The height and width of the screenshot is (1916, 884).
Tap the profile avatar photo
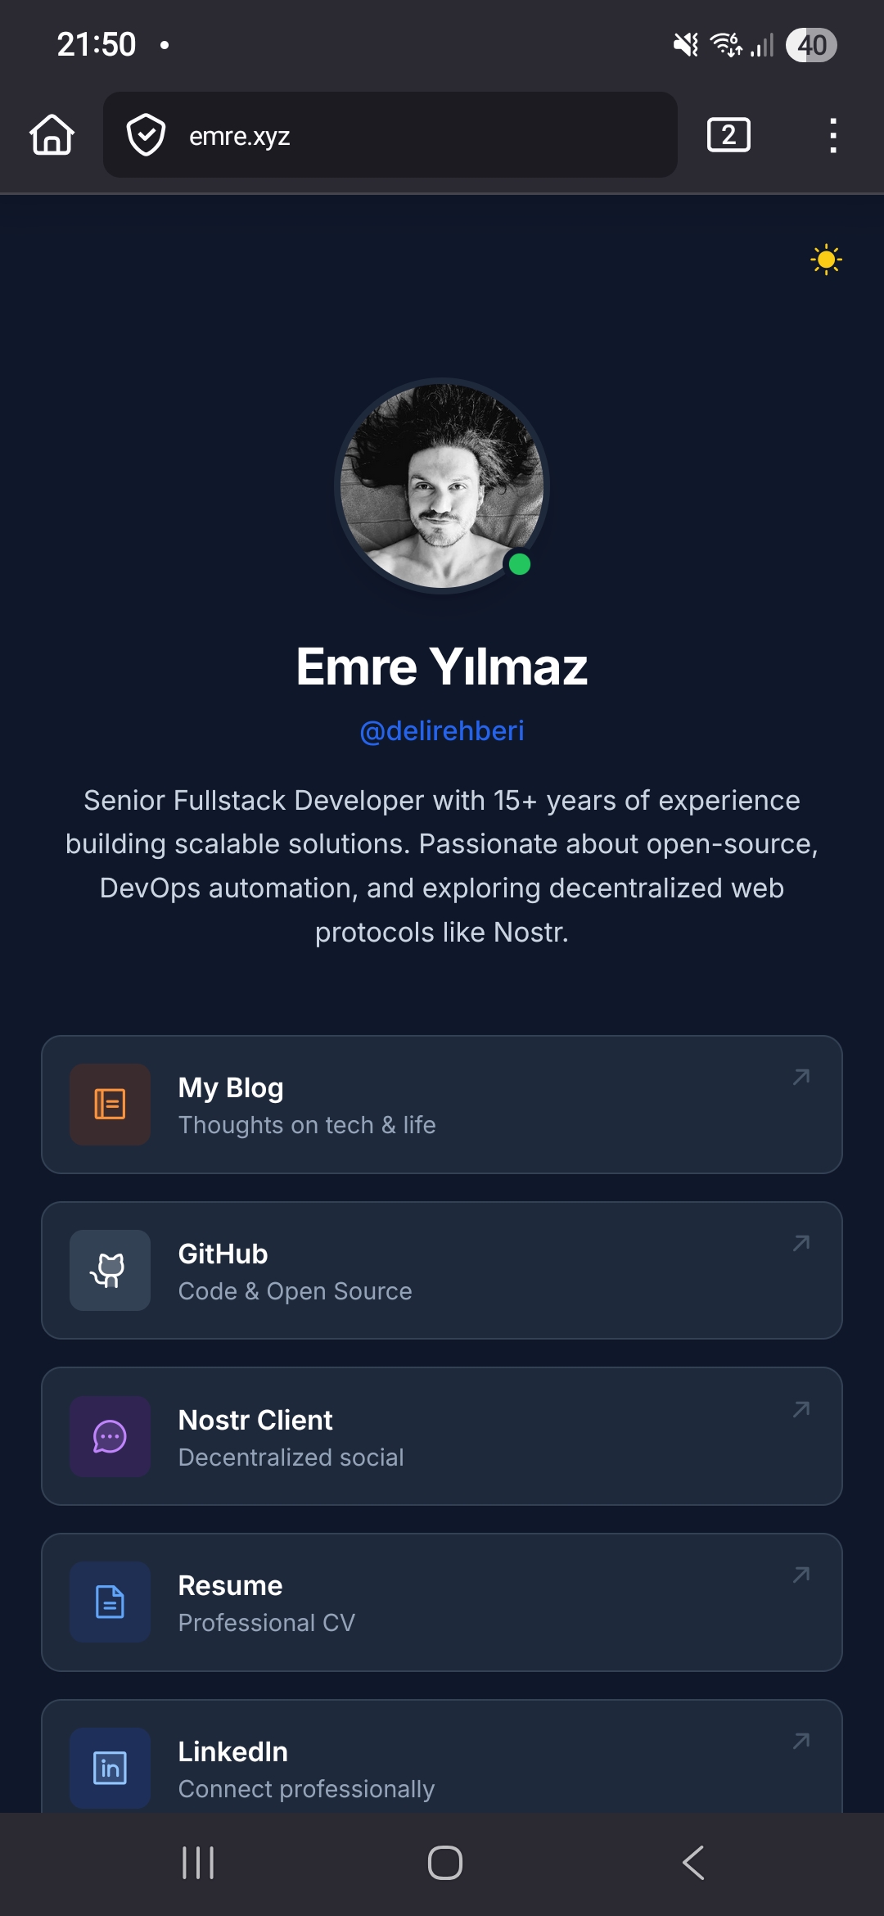[x=442, y=486]
